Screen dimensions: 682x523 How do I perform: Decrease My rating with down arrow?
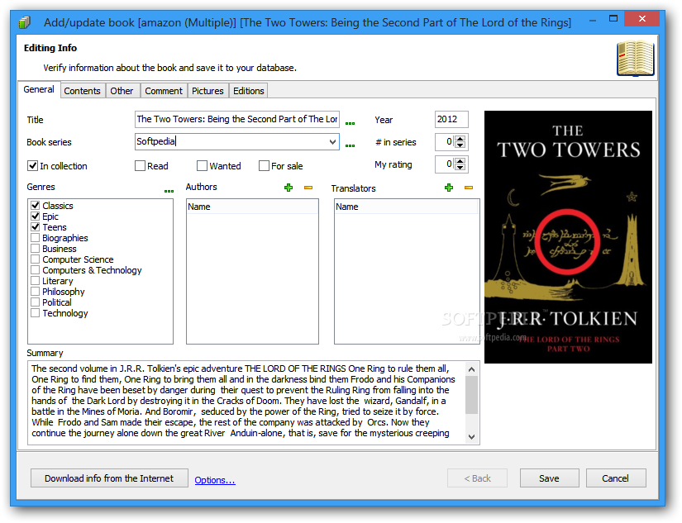point(460,168)
